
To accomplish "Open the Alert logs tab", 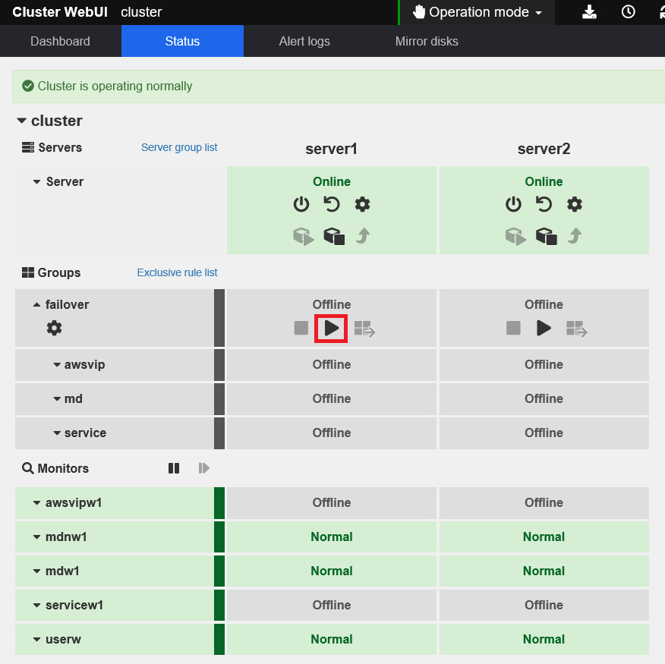I will [x=304, y=41].
